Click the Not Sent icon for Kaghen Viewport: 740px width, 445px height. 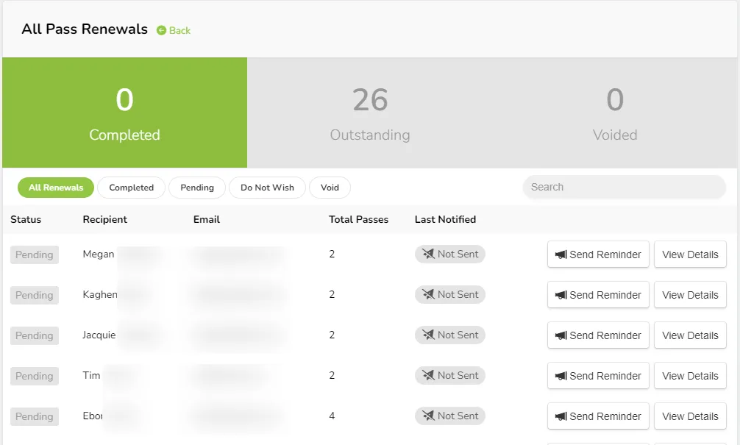(x=428, y=294)
